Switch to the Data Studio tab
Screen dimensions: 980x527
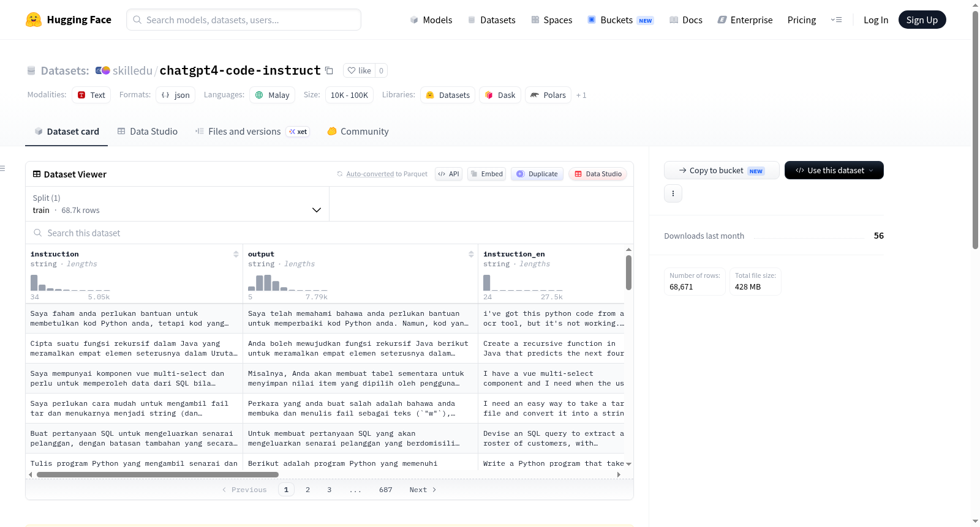pyautogui.click(x=148, y=131)
